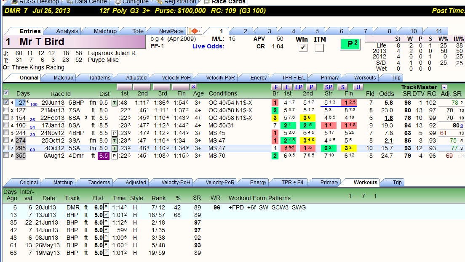Click the blank button above the 1st column

tap(125, 87)
